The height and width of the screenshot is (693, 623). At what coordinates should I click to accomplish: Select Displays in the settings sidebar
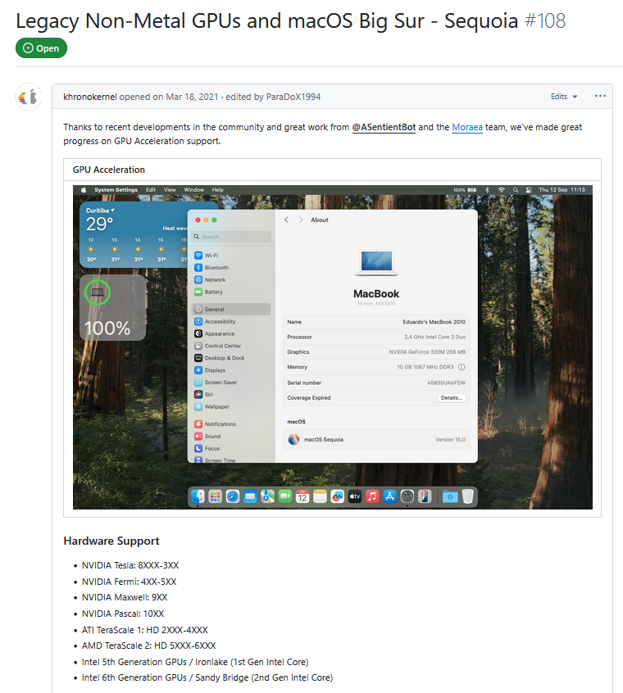232,370
